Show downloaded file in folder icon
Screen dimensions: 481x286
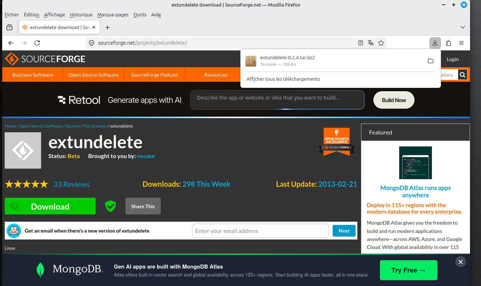[x=430, y=61]
